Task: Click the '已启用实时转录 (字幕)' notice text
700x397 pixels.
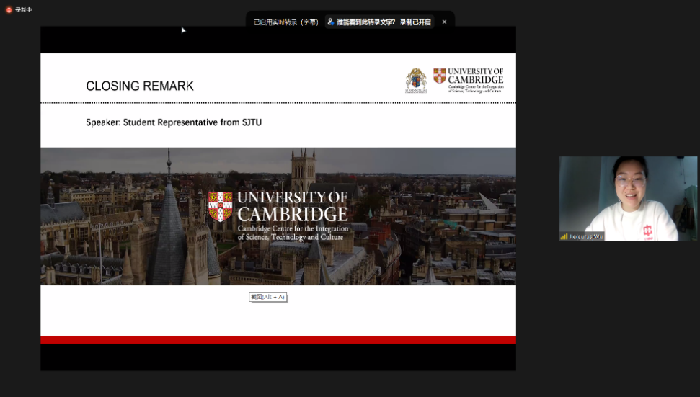Action: click(x=285, y=22)
